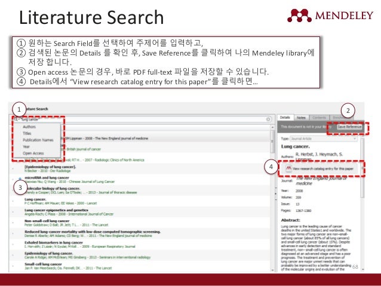The height and width of the screenshot is (286, 381).
Task: Open the Type dropdown showing Journal Article
Action: click(324, 139)
